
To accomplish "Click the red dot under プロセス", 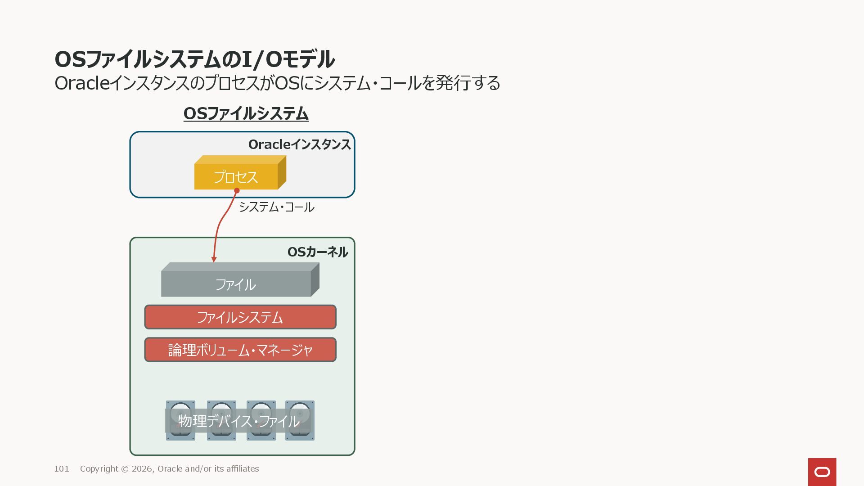I will pyautogui.click(x=237, y=191).
